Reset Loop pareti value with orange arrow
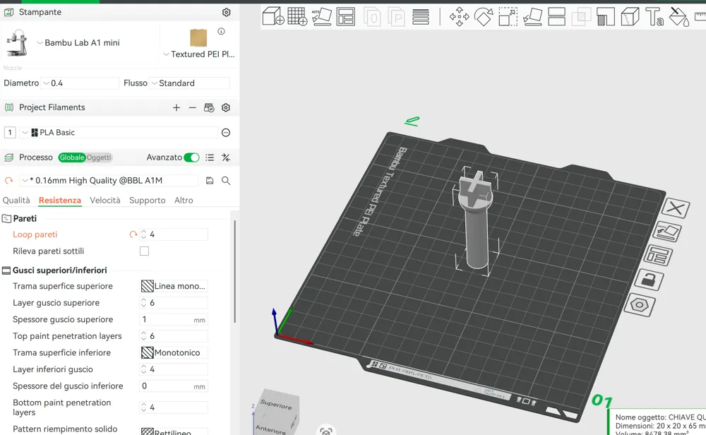This screenshot has height=435, width=706. tap(133, 234)
